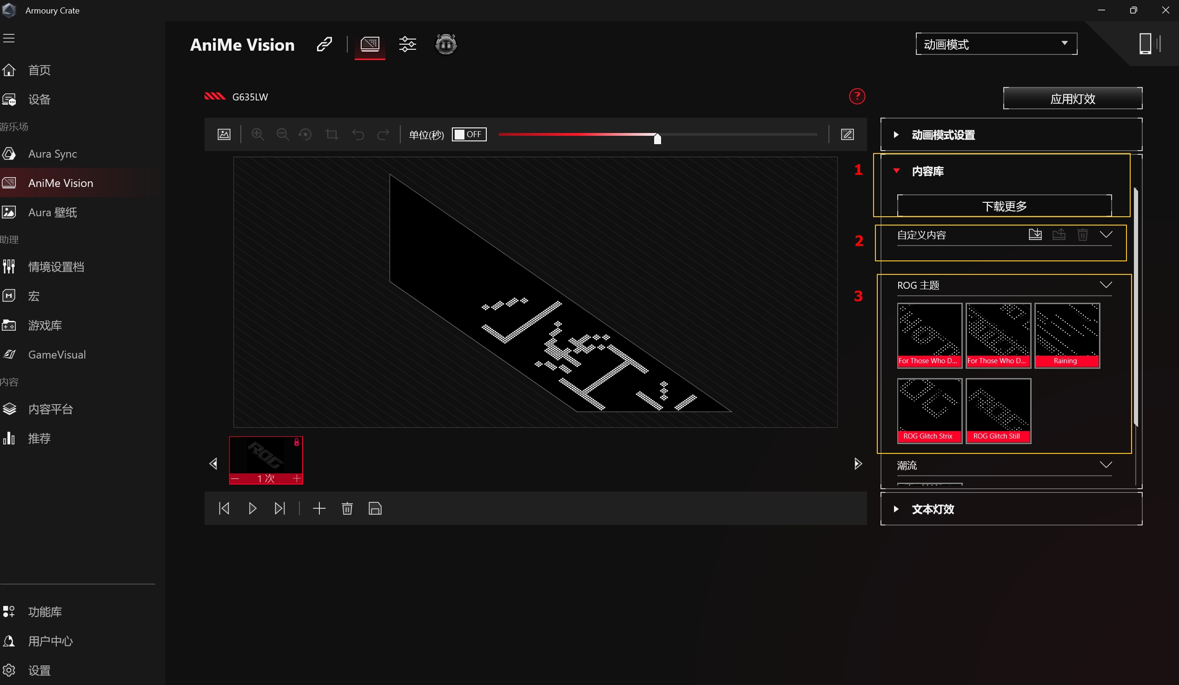Collapse the 自定义内容 chevron
Image resolution: width=1179 pixels, height=685 pixels.
pyautogui.click(x=1106, y=234)
